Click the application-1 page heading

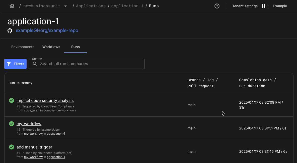(x=33, y=21)
